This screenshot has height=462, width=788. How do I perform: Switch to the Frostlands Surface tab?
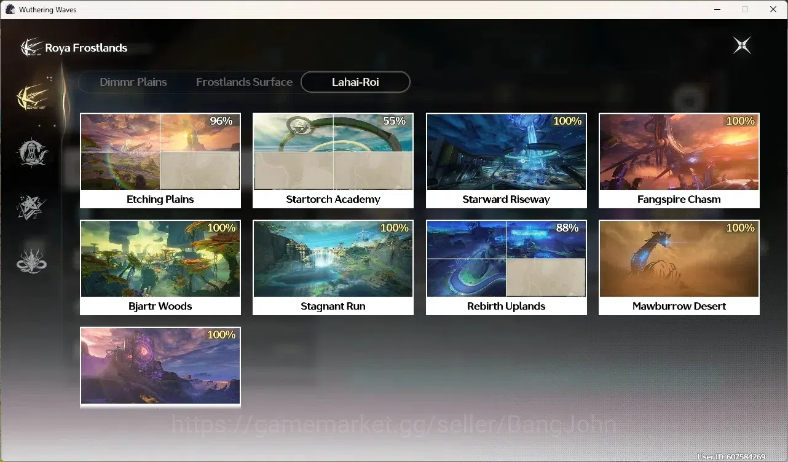point(244,82)
